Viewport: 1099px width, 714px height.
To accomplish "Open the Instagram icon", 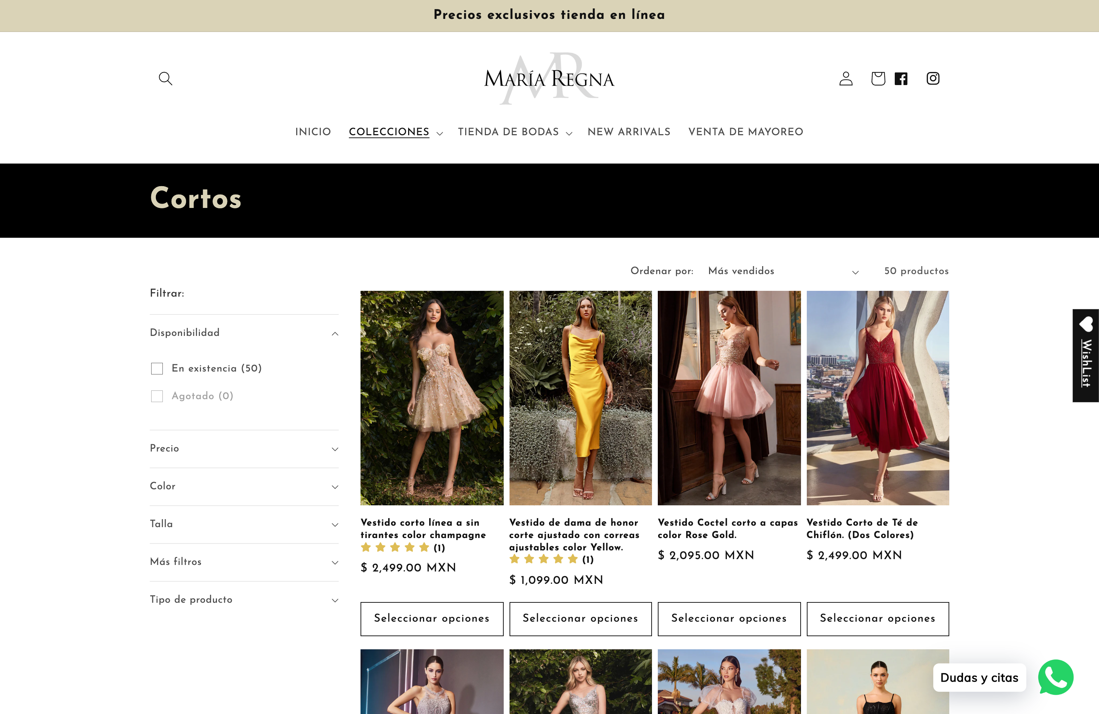I will pos(933,79).
